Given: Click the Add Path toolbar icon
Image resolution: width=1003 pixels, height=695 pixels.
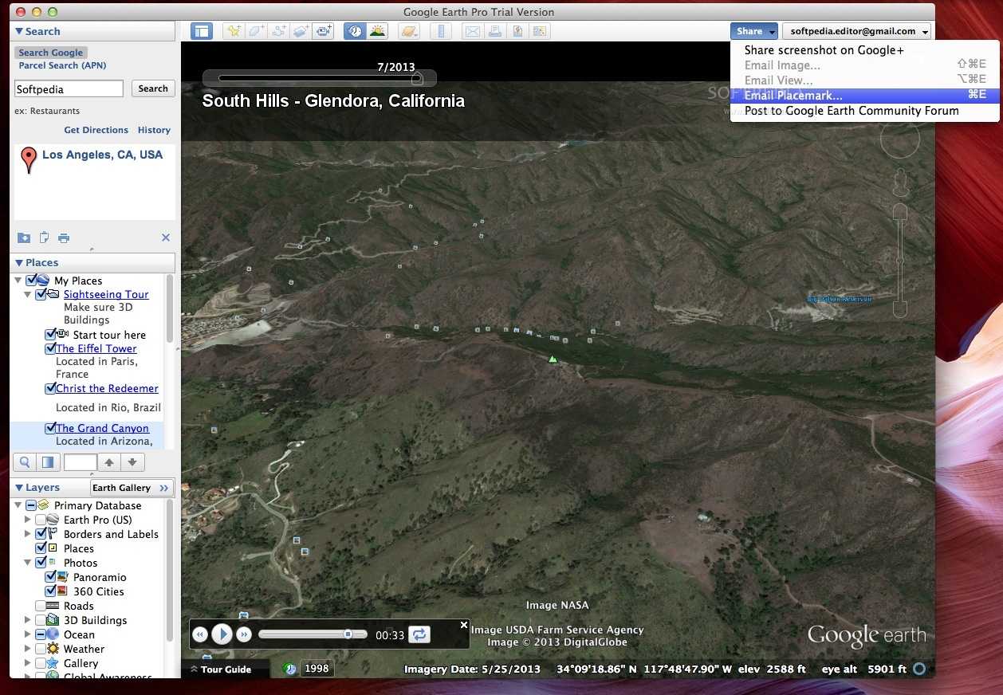Looking at the screenshot, I should (278, 31).
